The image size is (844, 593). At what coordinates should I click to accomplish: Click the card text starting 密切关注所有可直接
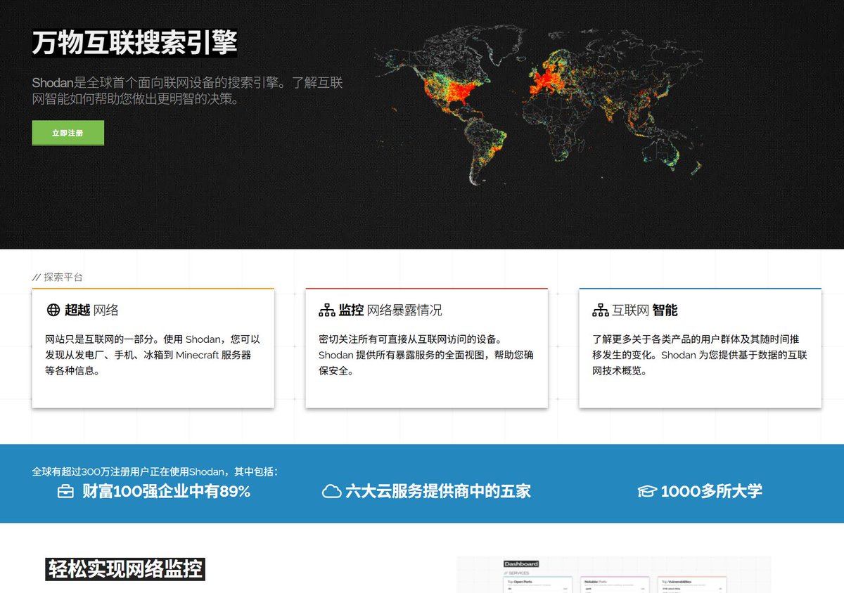(x=426, y=355)
